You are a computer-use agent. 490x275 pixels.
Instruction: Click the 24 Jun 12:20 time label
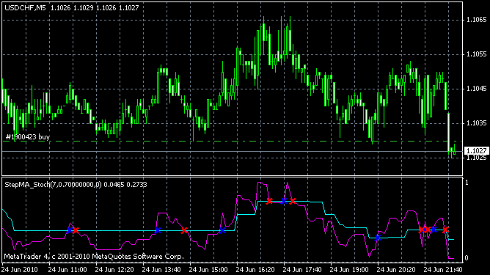(114, 269)
